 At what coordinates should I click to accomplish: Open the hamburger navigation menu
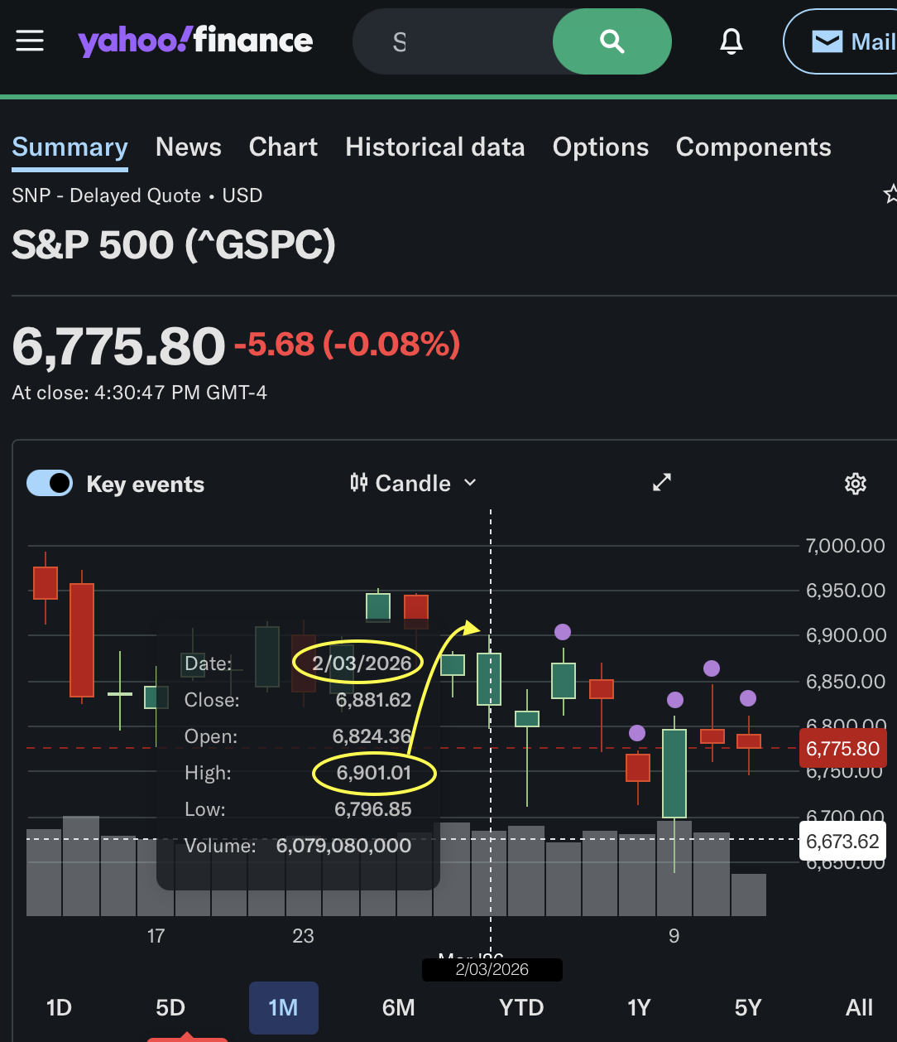click(30, 41)
